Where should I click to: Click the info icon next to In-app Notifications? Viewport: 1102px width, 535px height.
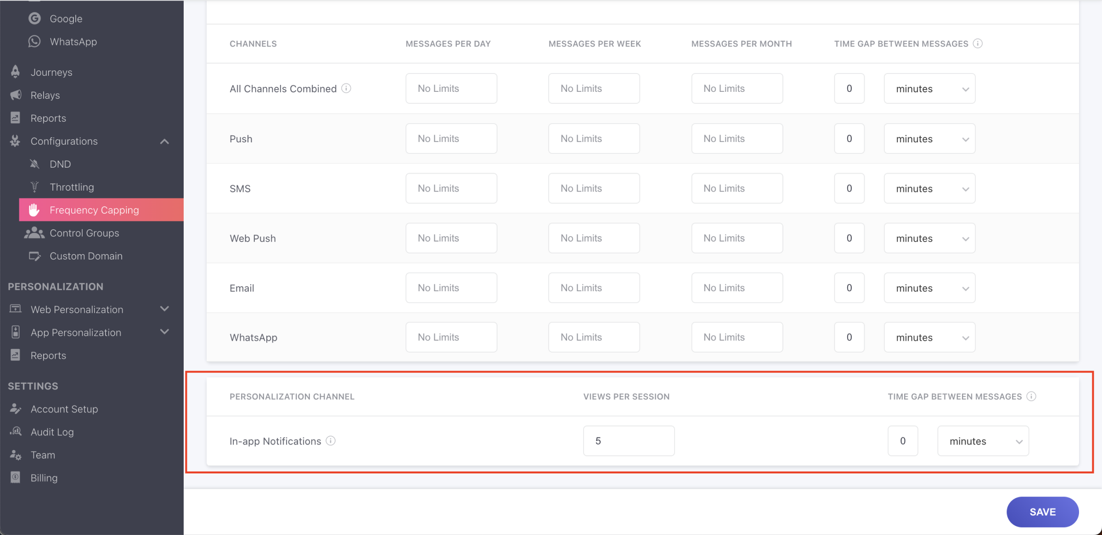[331, 441]
